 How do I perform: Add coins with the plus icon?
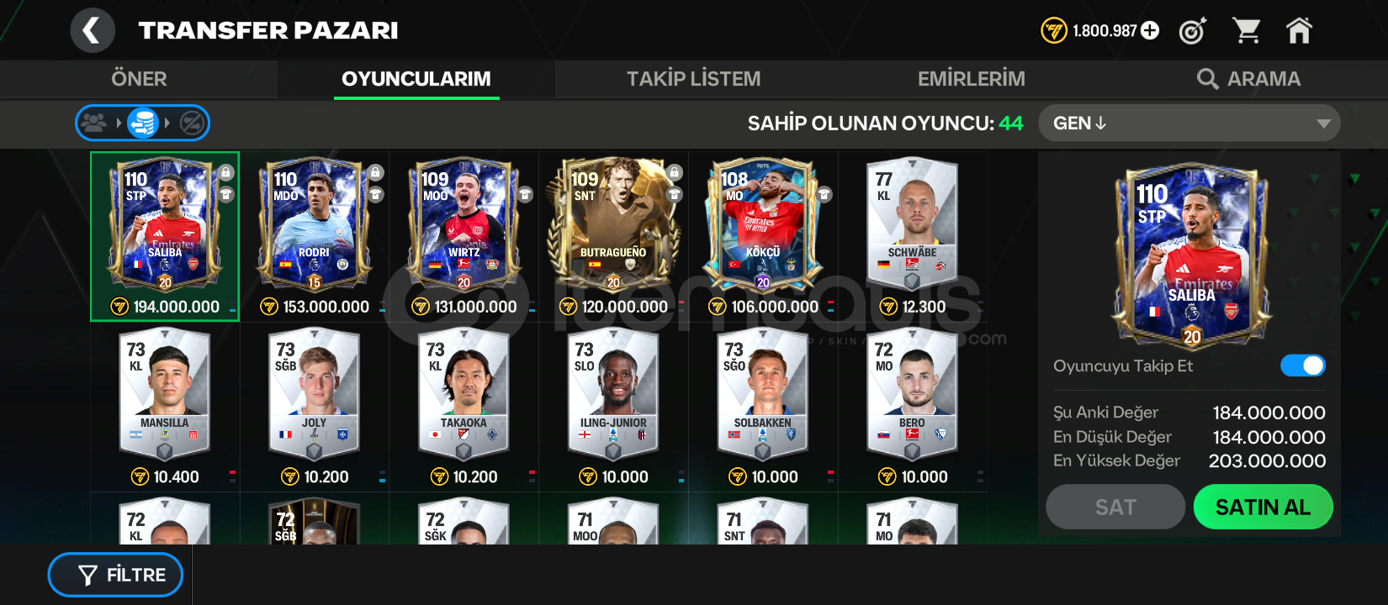point(1149,31)
